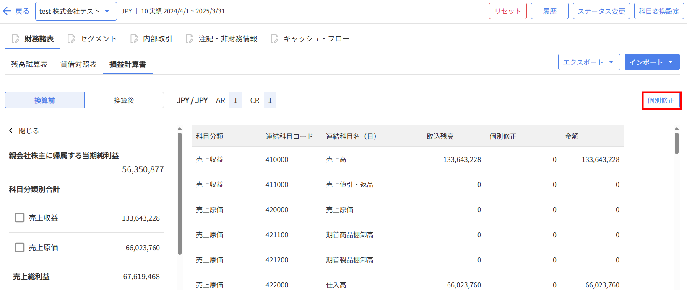
Task: Expand the インポート dropdown
Action: coord(652,62)
